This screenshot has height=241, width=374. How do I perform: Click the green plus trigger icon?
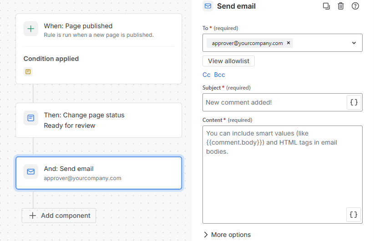click(31, 29)
